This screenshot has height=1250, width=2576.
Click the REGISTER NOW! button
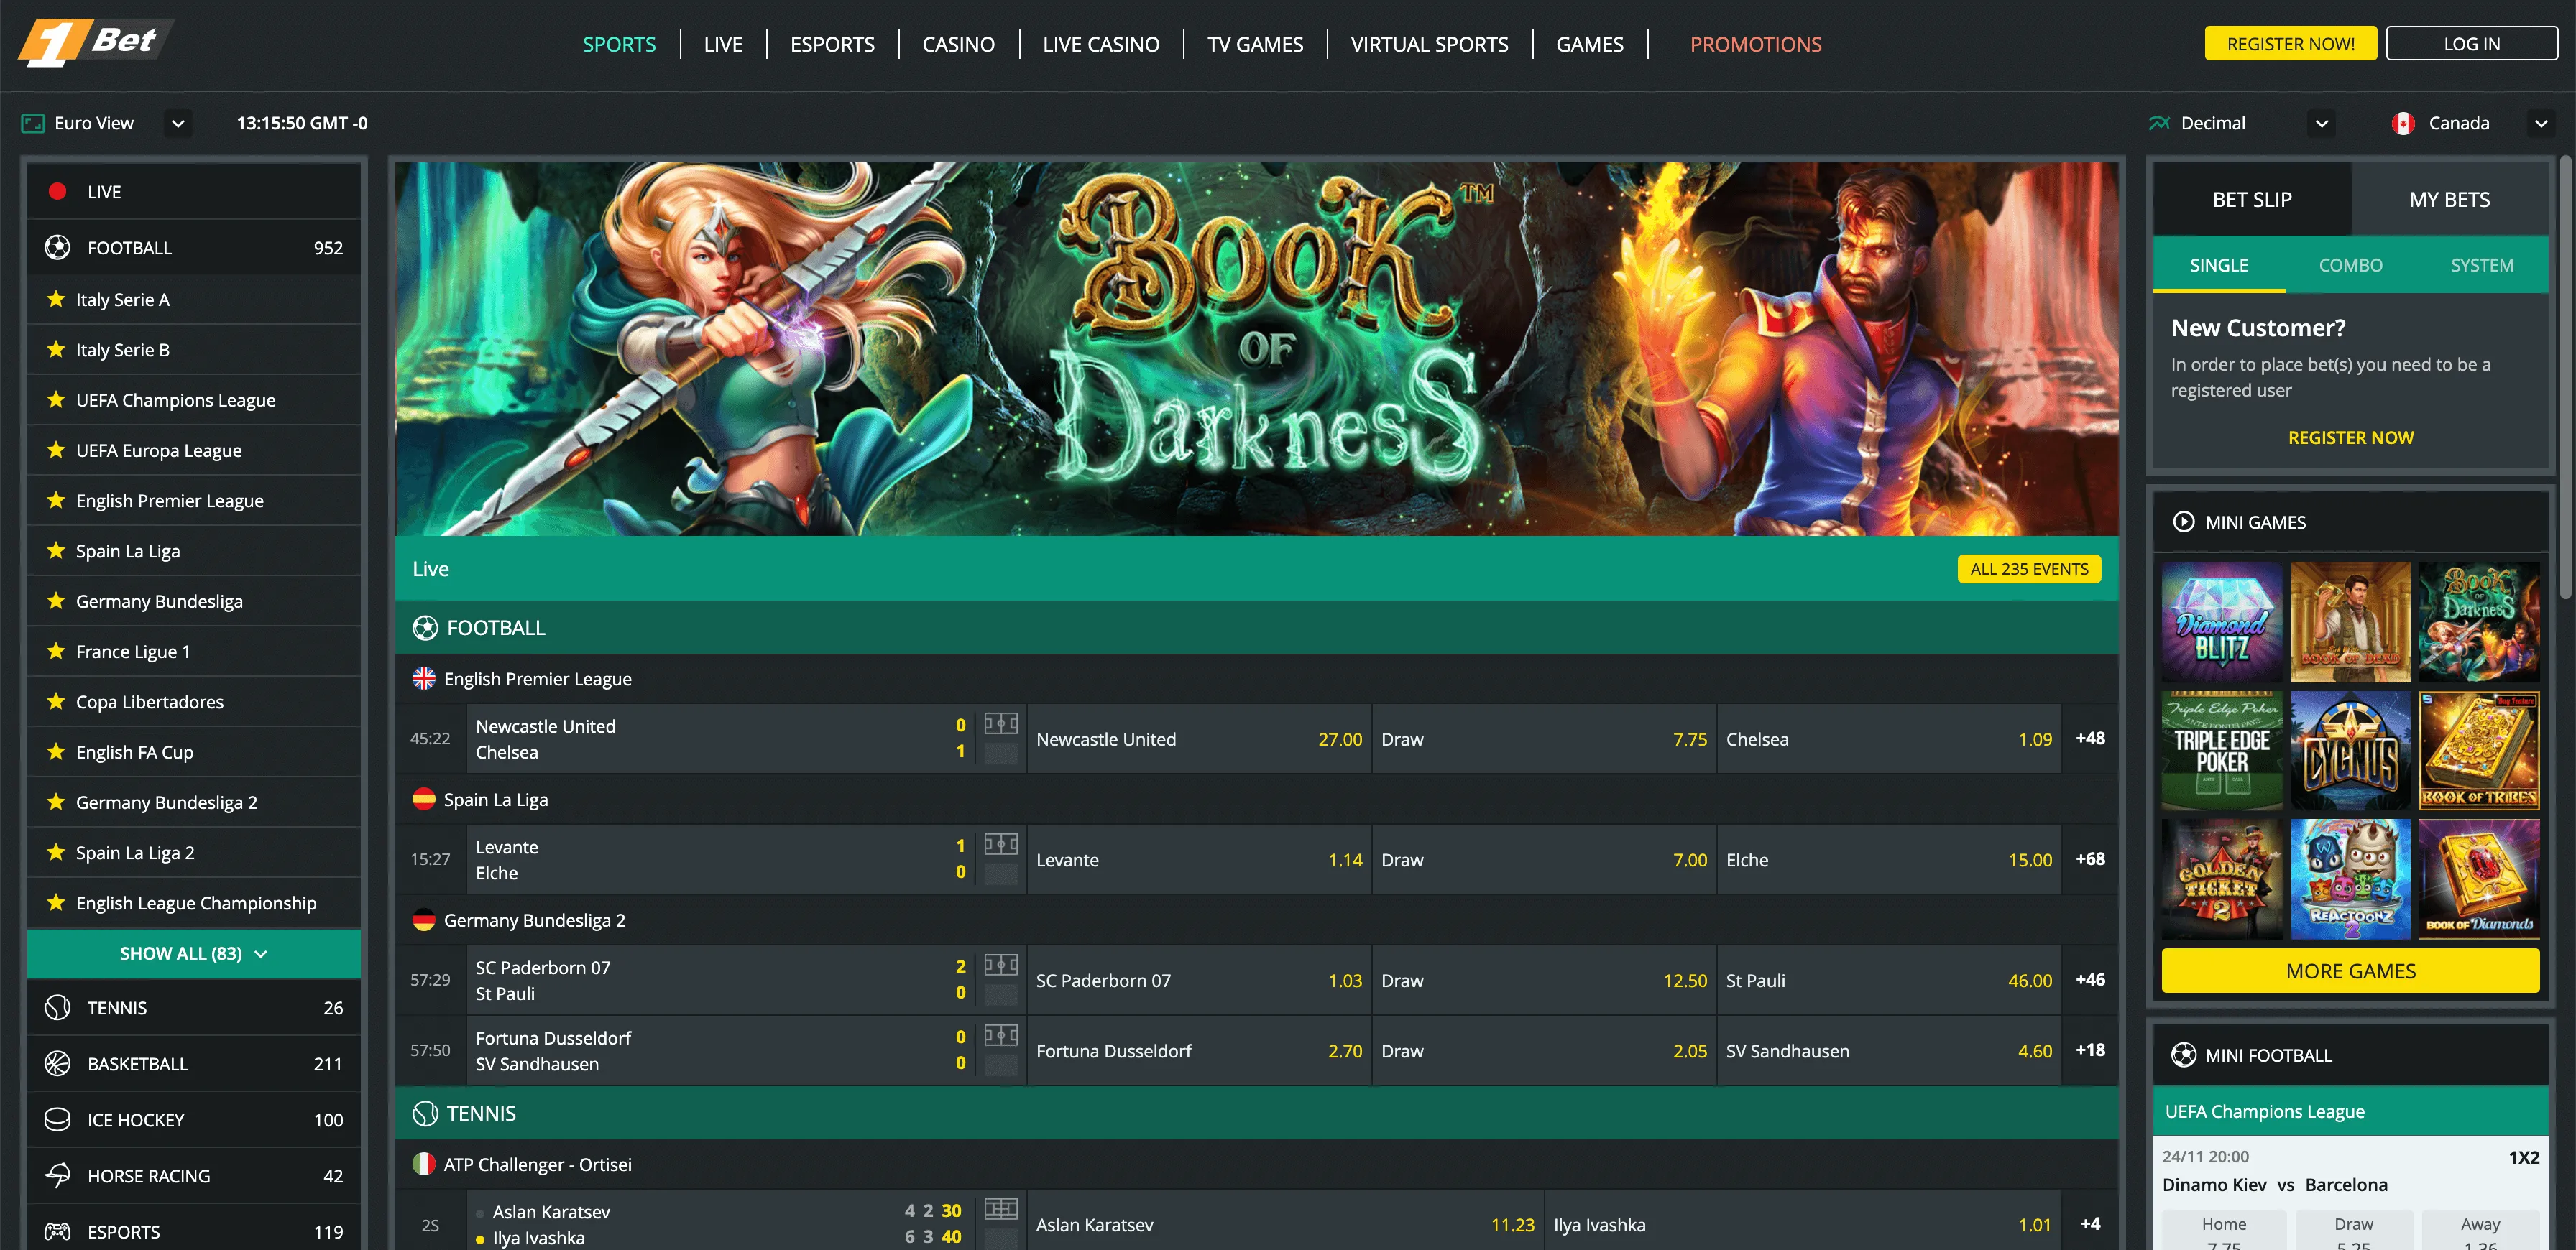(x=2290, y=43)
